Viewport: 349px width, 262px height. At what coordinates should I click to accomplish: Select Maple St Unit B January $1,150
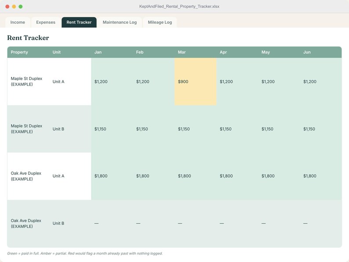(112, 129)
